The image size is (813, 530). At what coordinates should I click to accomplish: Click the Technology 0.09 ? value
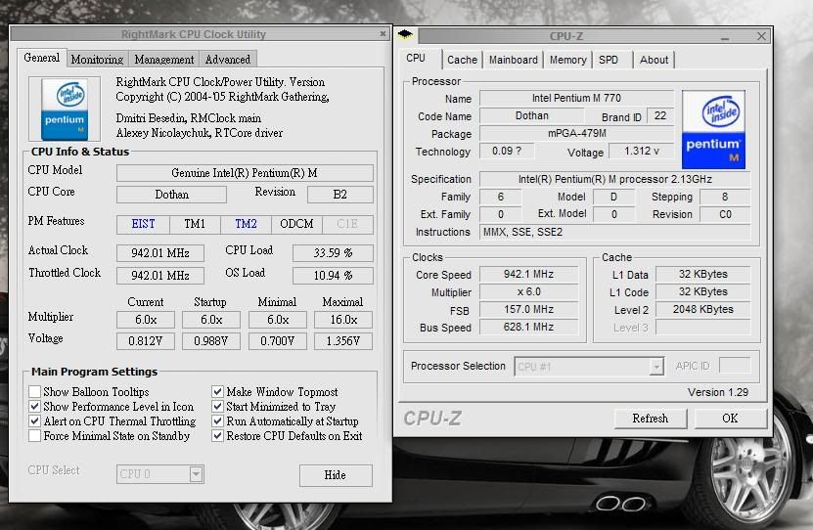507,151
